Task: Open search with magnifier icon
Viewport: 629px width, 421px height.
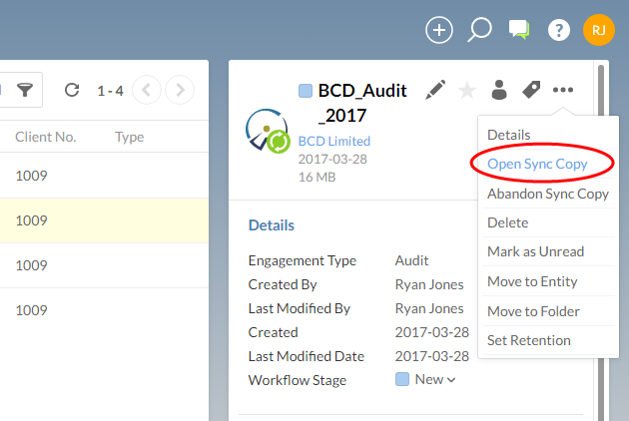Action: pos(479,30)
